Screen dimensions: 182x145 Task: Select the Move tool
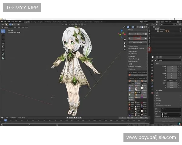click(3, 39)
